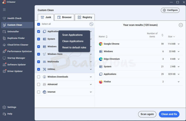Screen dimensions: 186x121
Task: Expand the Windows Store category
Action: pos(91,54)
